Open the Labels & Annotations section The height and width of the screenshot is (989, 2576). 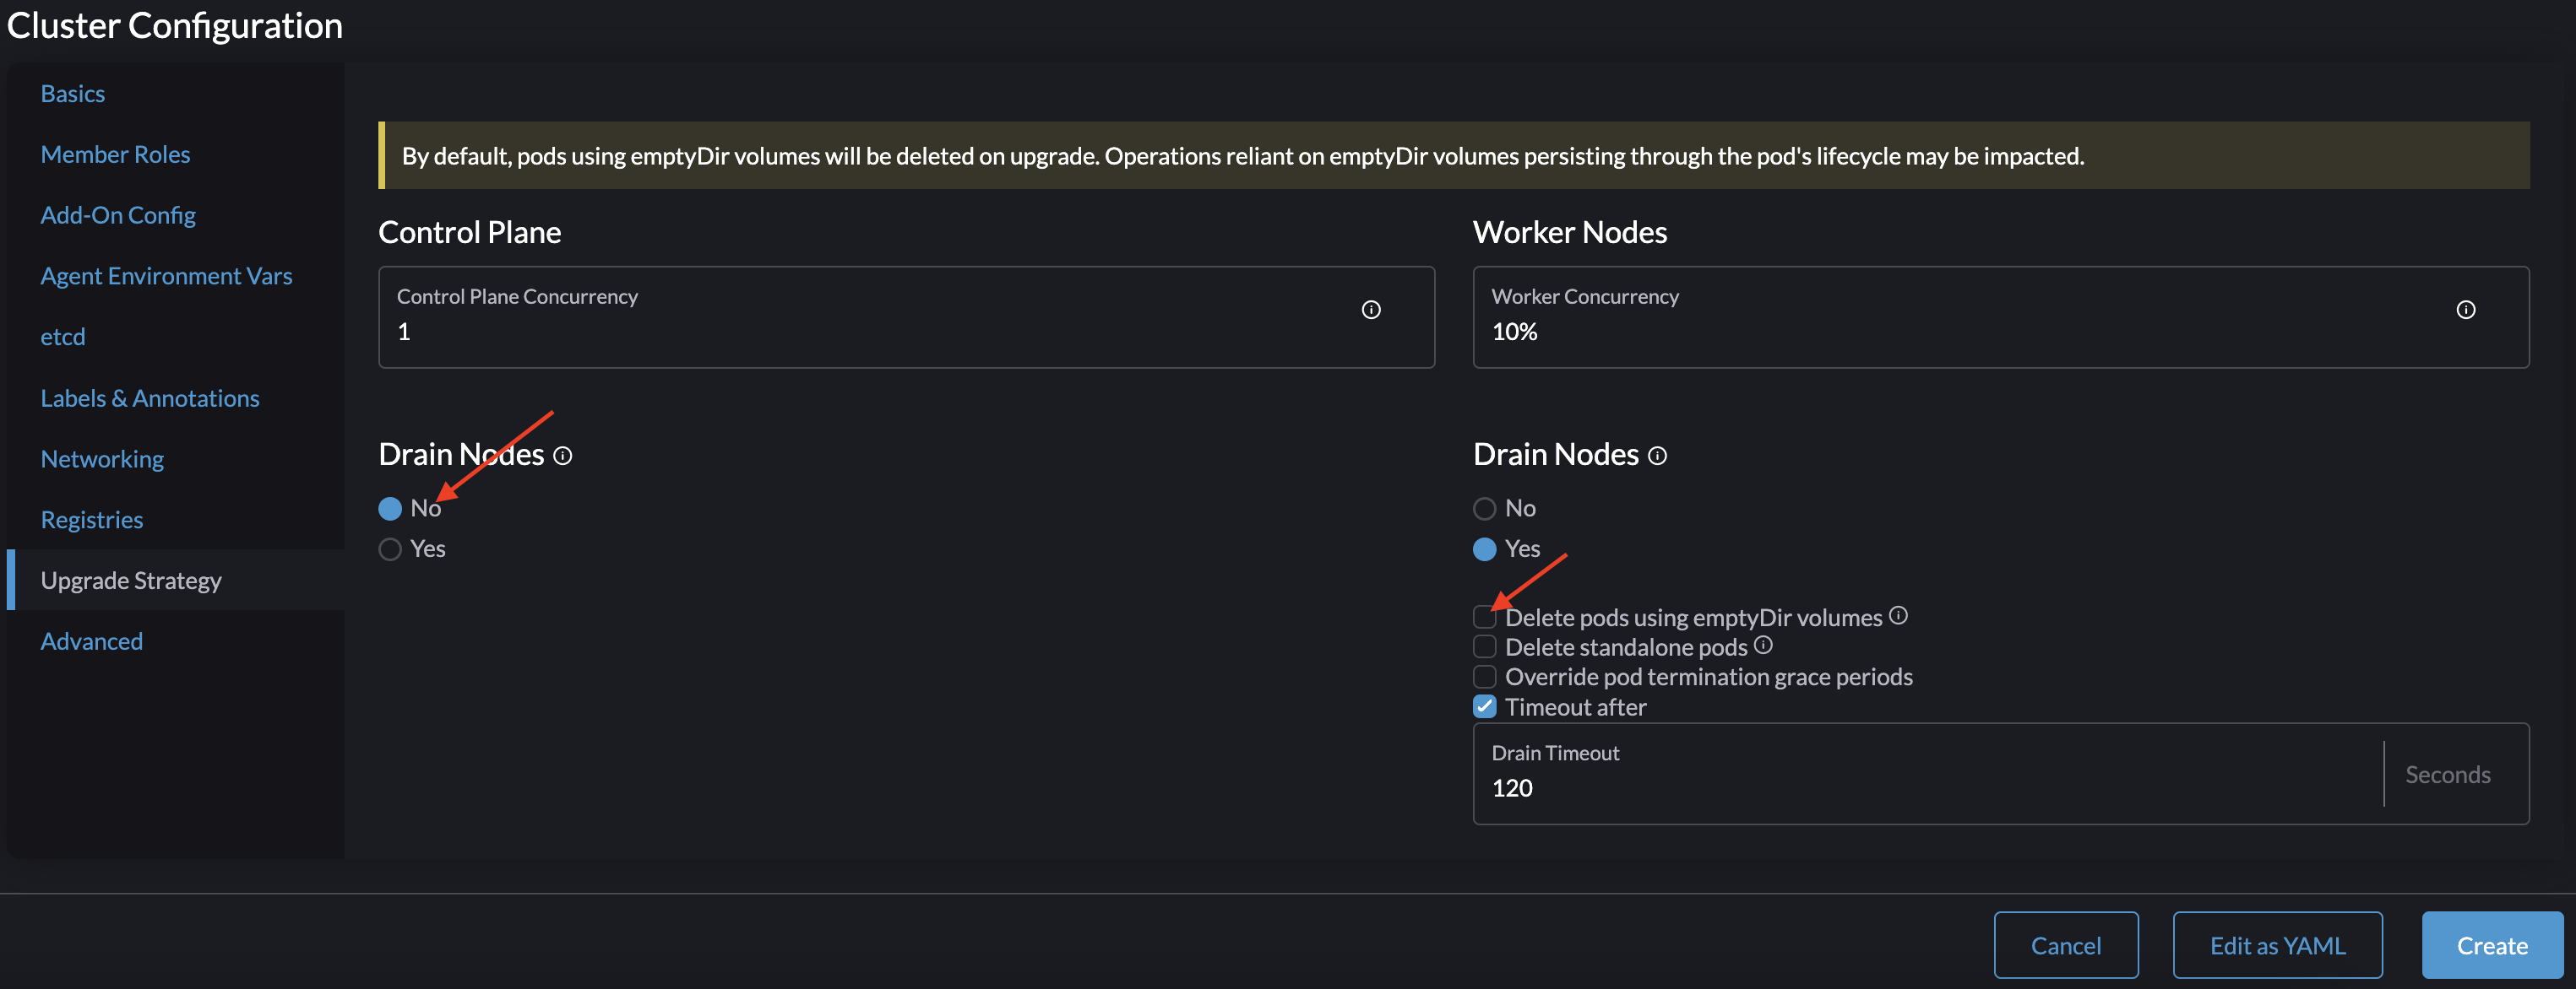(149, 397)
